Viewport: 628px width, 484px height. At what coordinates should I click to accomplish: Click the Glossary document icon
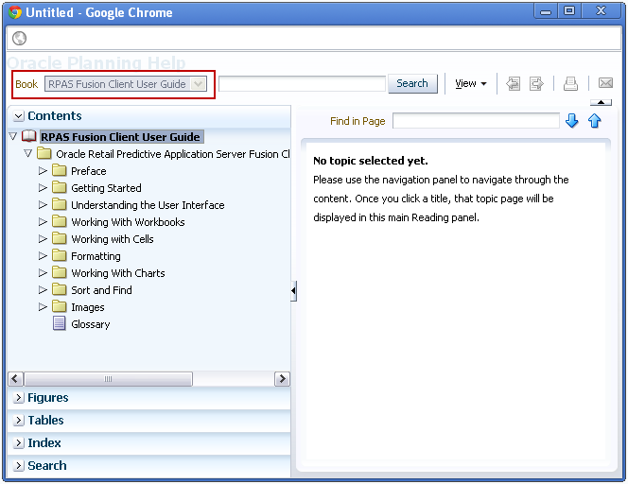coord(60,323)
